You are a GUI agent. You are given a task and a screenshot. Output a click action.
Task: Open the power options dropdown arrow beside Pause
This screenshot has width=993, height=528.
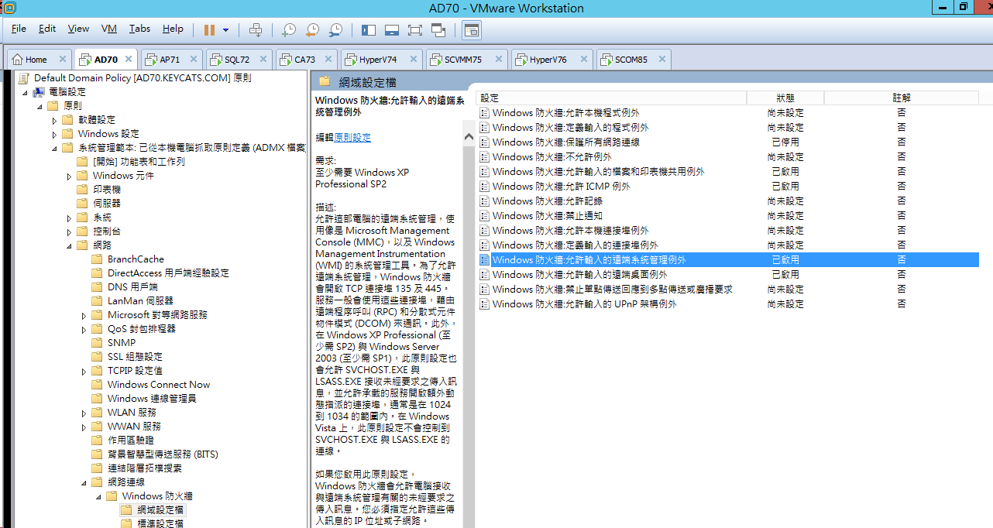226,30
